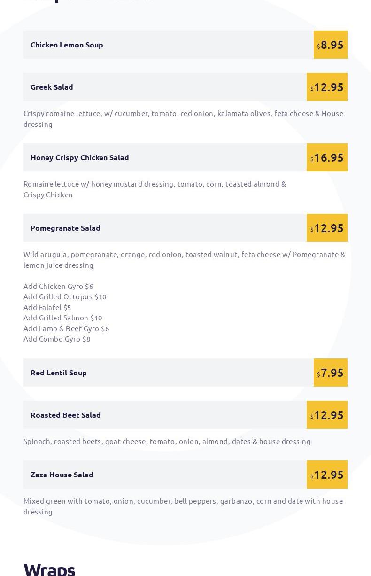Image resolution: width=371 pixels, height=576 pixels.
Task: Click the Greek Salad ingredients description
Action: click(x=183, y=118)
